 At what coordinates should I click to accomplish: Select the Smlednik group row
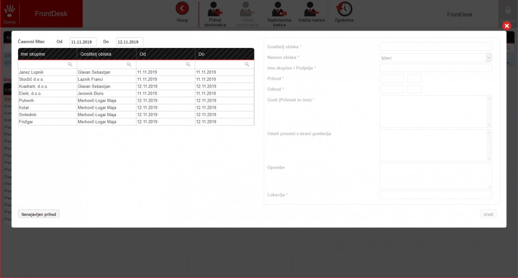(x=136, y=115)
